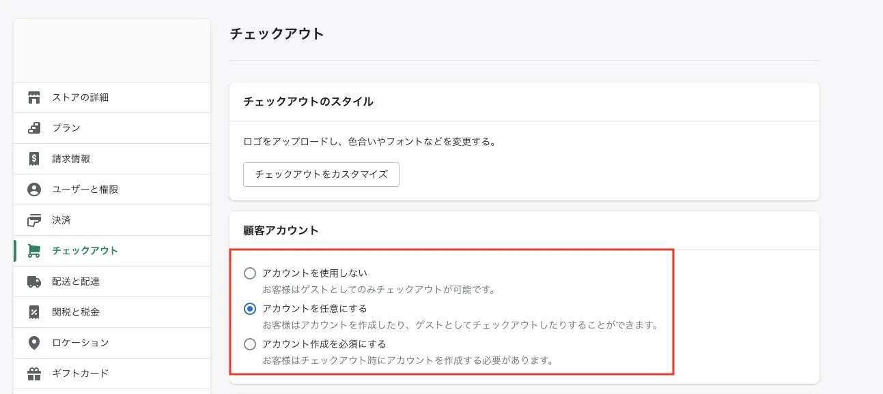The width and height of the screenshot is (883, 394).
Task: Click the gift icon beside ギフトカード
Action: click(34, 374)
